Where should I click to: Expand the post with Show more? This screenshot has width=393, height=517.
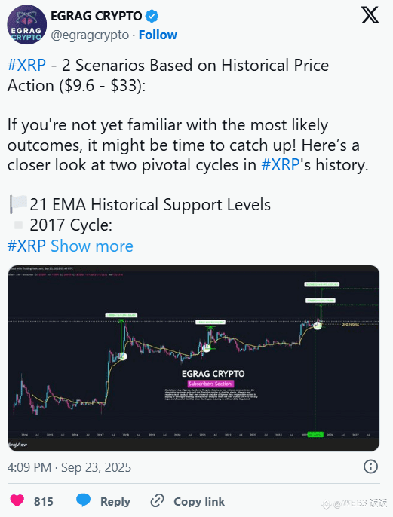[92, 246]
